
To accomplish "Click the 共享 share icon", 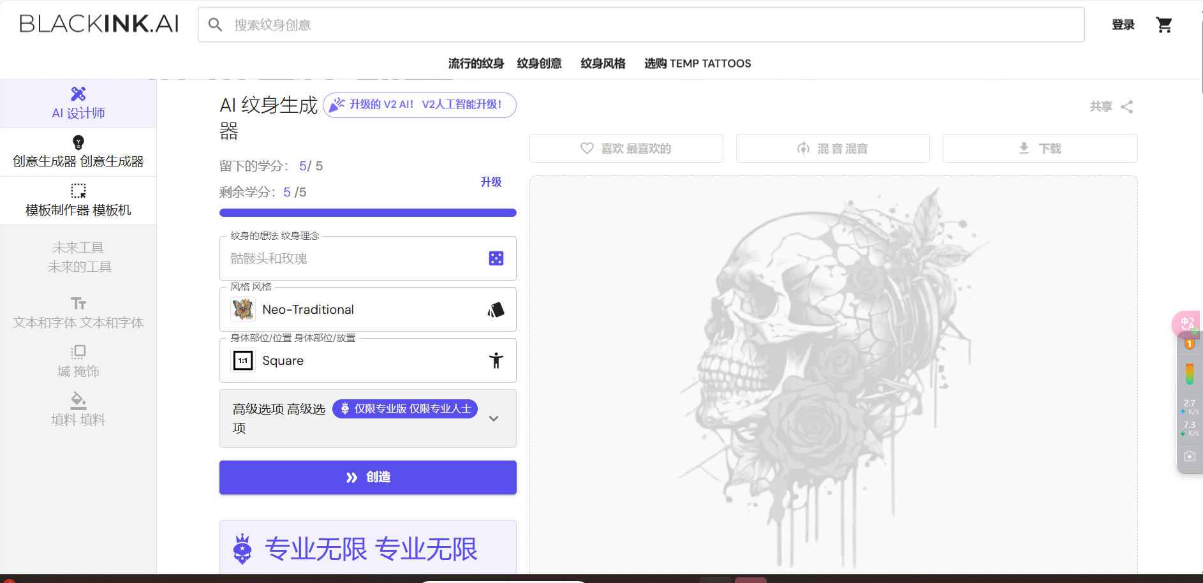I will (x=1126, y=107).
